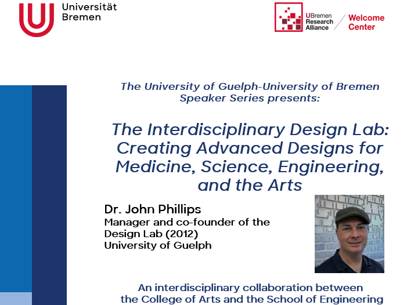Image resolution: width=407 pixels, height=305 pixels.
Task: Select the 'The Interdisciplinary Design Lab:' title line
Action: click(250, 129)
